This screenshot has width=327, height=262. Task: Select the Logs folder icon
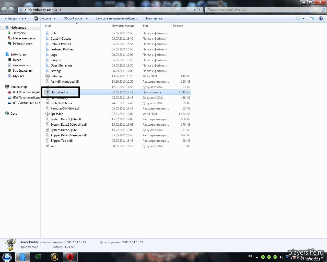pos(47,55)
